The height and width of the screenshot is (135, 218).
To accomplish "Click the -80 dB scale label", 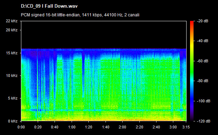I will coord(203,81).
